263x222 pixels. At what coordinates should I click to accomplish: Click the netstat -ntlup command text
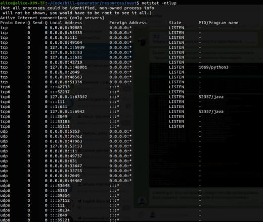tap(159, 3)
